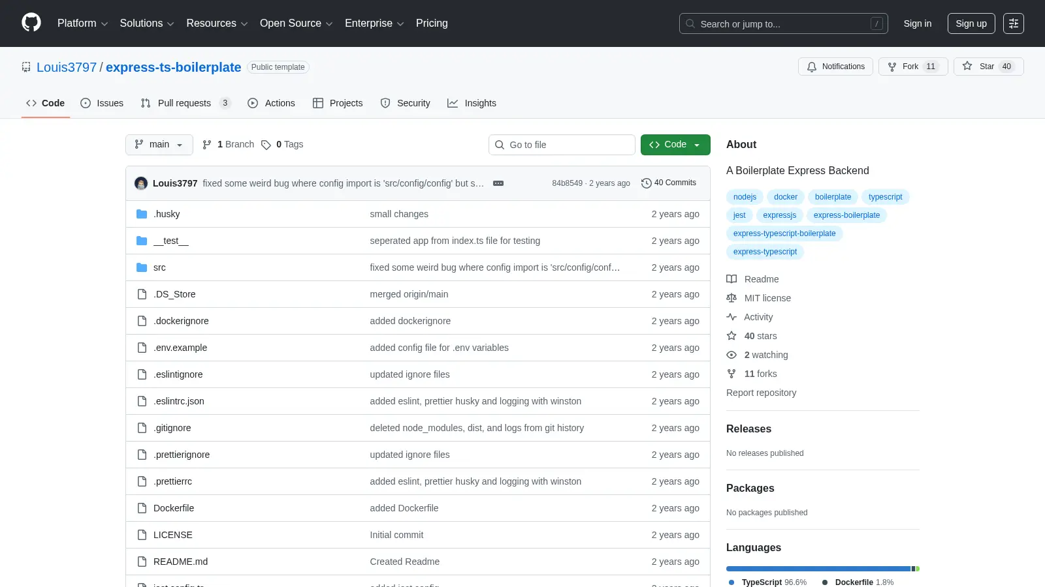1045x587 pixels.
Task: Click the MIT license scale icon
Action: (731, 298)
